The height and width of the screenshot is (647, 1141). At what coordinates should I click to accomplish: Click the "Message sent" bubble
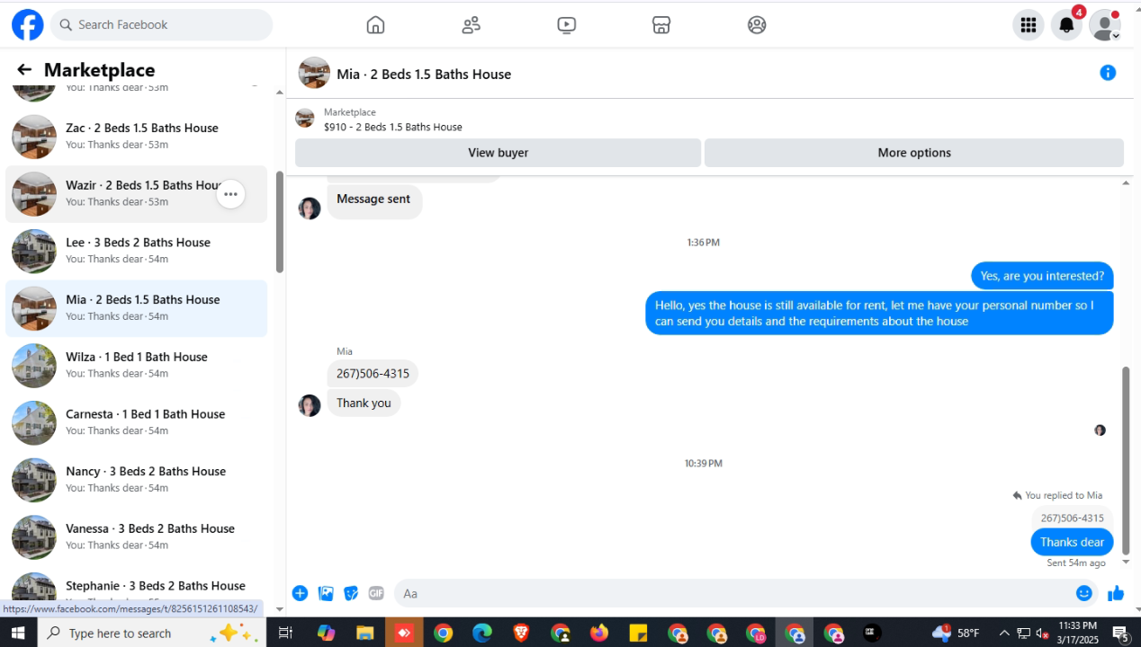pos(373,199)
